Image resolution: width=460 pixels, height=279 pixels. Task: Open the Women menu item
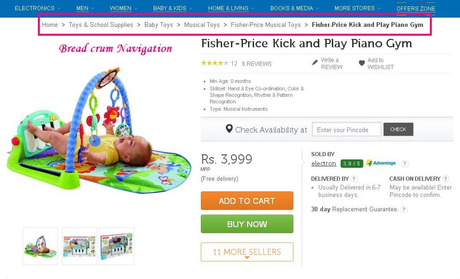123,8
